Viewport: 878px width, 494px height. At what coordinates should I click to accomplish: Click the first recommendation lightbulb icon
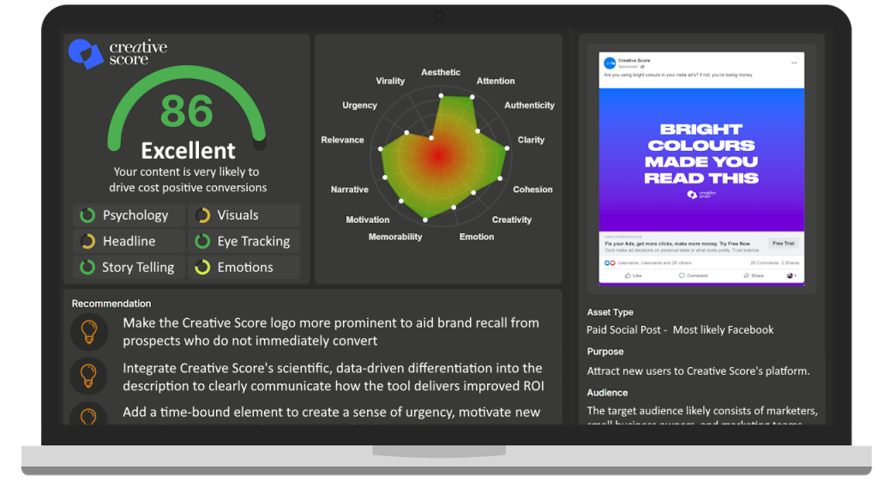click(x=88, y=332)
